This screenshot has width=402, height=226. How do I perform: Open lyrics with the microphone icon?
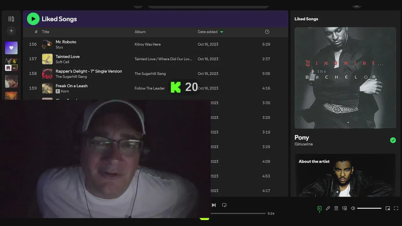point(328,208)
